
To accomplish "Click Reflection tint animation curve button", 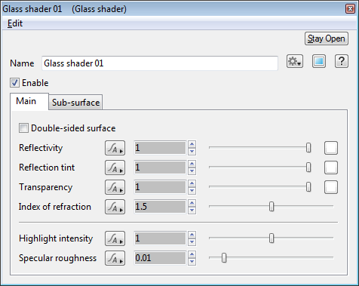I will point(115,168).
